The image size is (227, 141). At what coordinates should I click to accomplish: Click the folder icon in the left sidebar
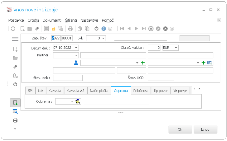[15, 58]
